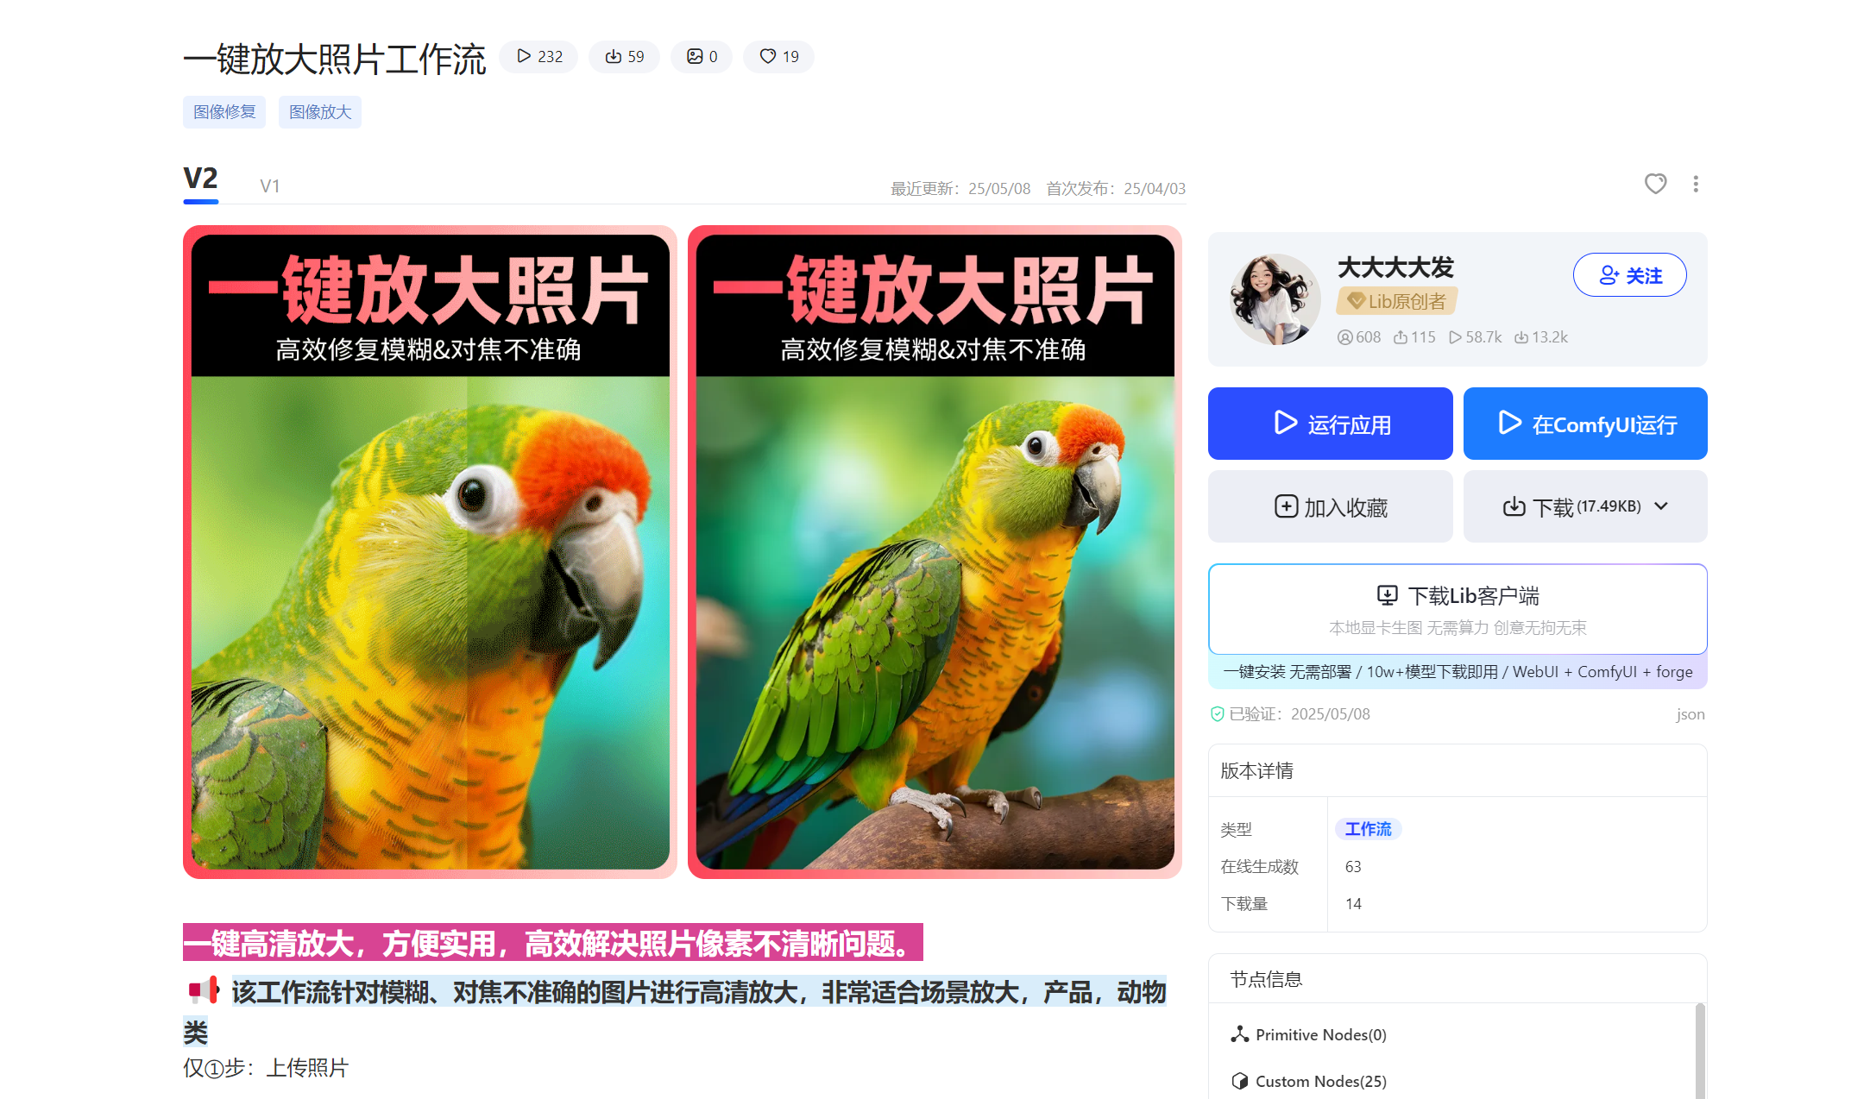This screenshot has width=1870, height=1099.
Task: Click the author avatar of 大大大大发
Action: click(1274, 298)
